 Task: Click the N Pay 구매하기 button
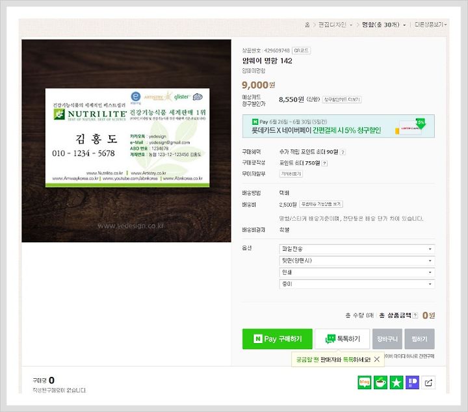coord(278,339)
